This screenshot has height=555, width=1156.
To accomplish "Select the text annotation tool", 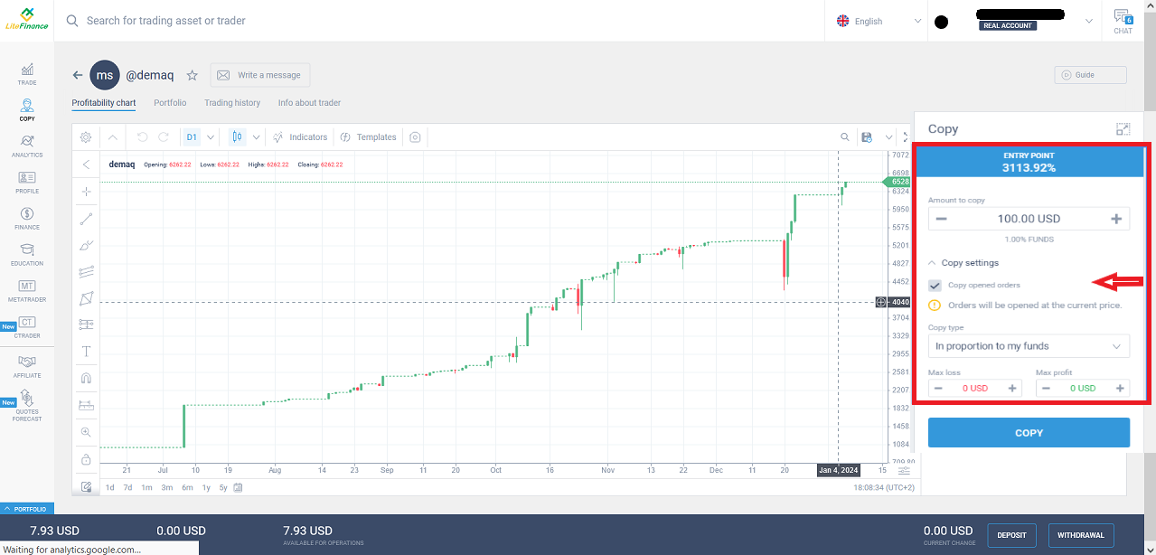I will [87, 351].
